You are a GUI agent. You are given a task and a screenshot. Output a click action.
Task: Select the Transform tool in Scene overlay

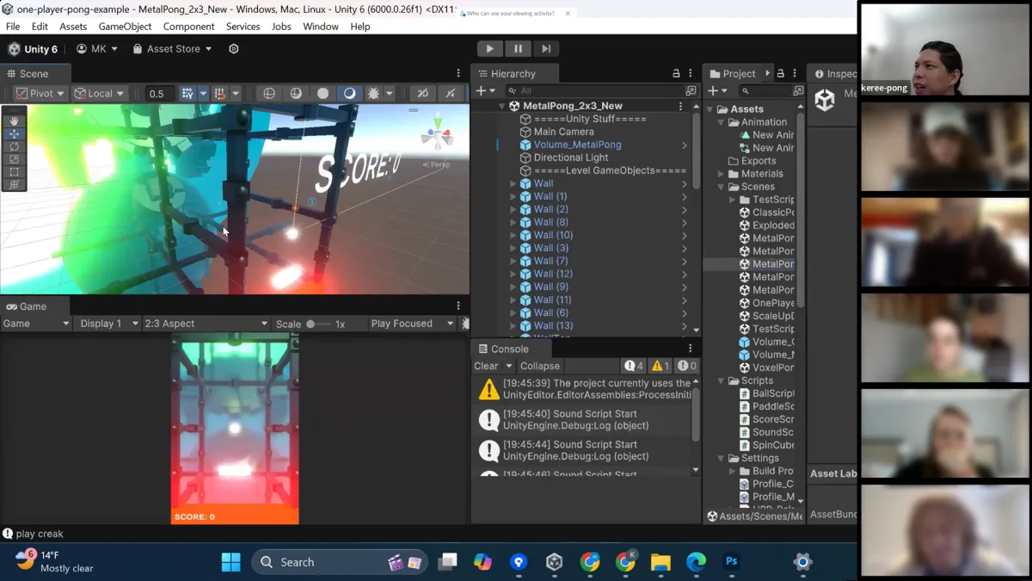15,184
